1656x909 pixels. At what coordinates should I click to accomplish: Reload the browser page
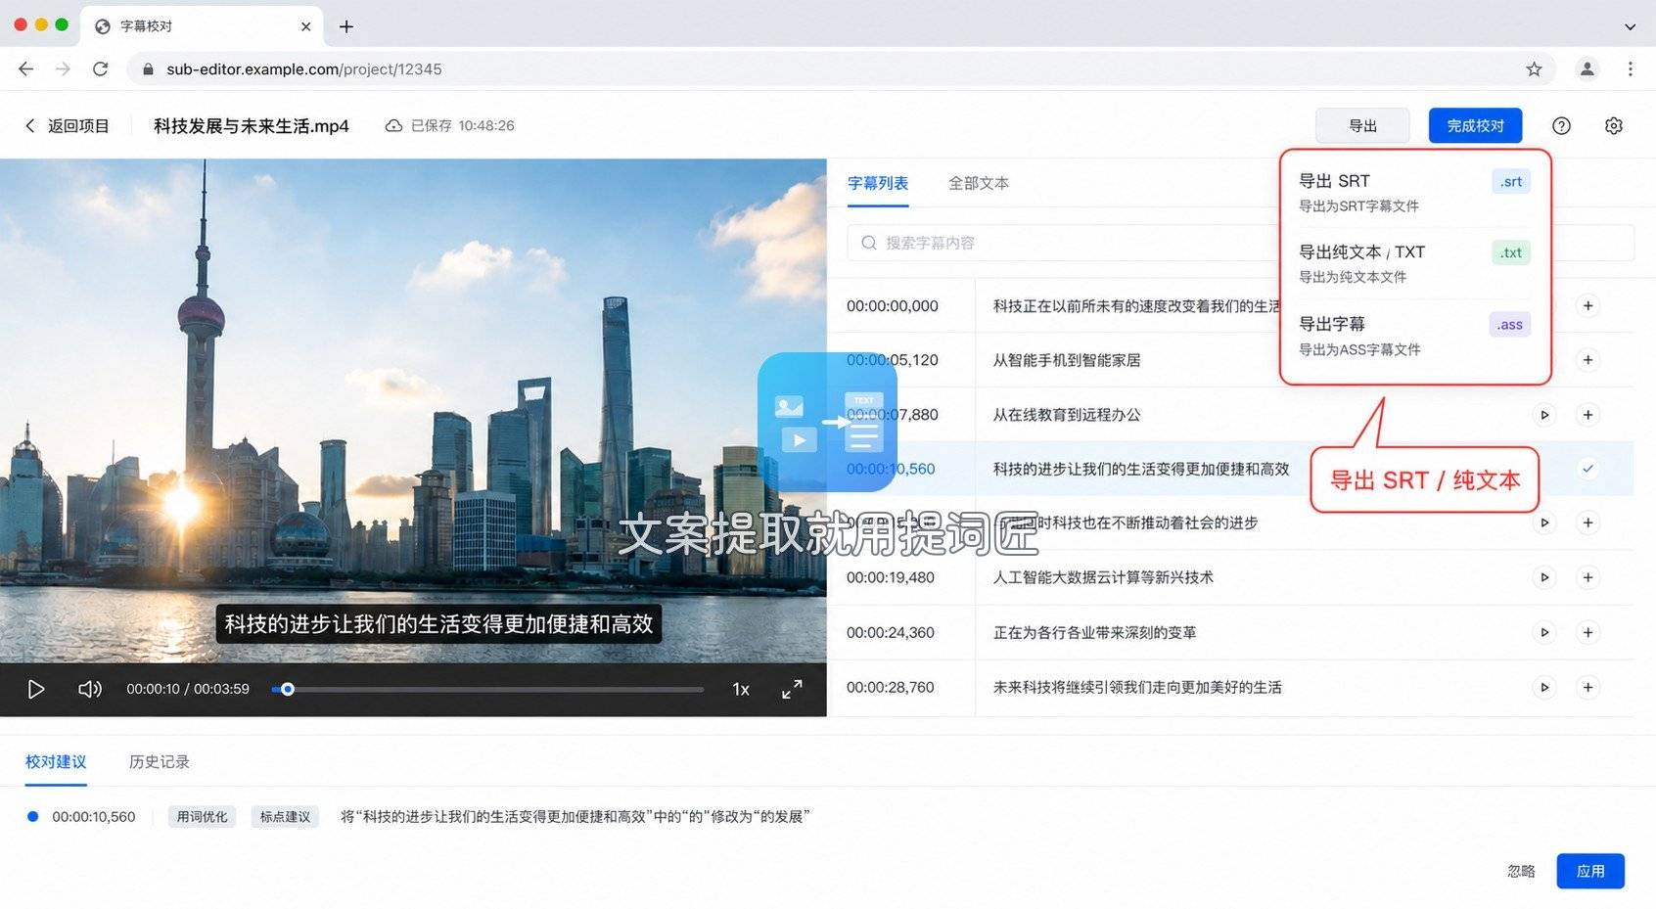point(100,69)
